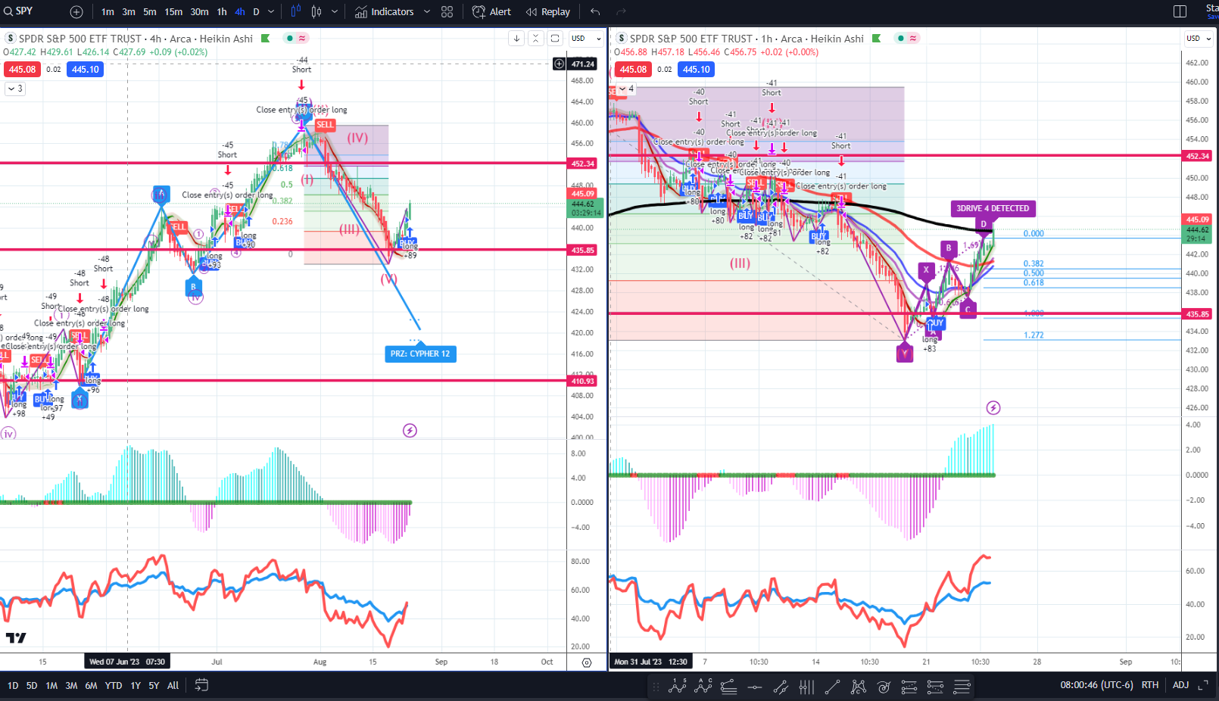This screenshot has width=1219, height=701.
Task: Toggle pink wave indicator on 1h chart title
Action: [913, 38]
